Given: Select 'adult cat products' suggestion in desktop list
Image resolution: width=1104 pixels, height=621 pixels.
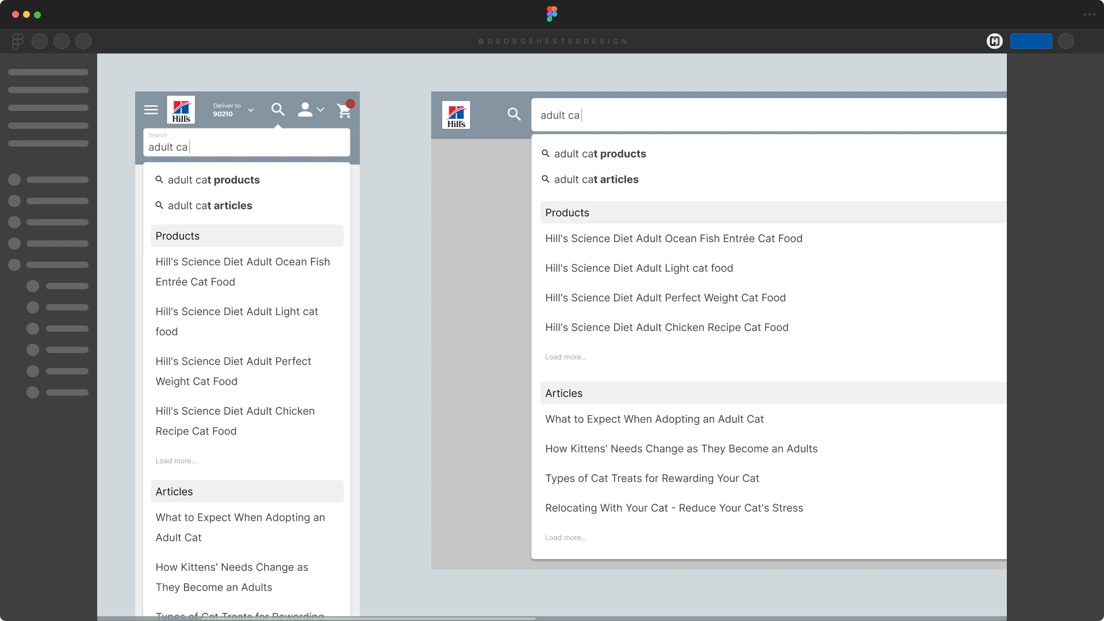Looking at the screenshot, I should point(600,154).
